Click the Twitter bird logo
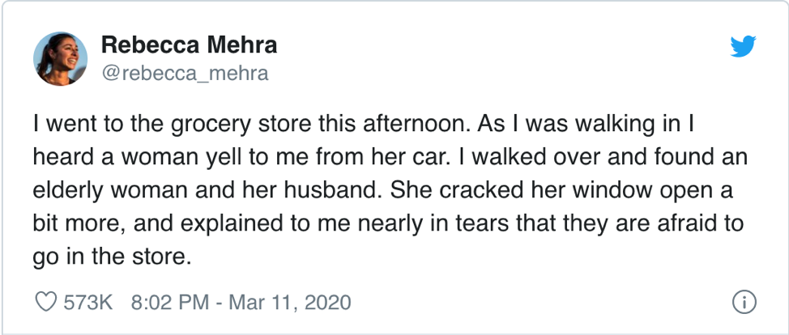Viewport: 789px width, 335px height. 743,46
